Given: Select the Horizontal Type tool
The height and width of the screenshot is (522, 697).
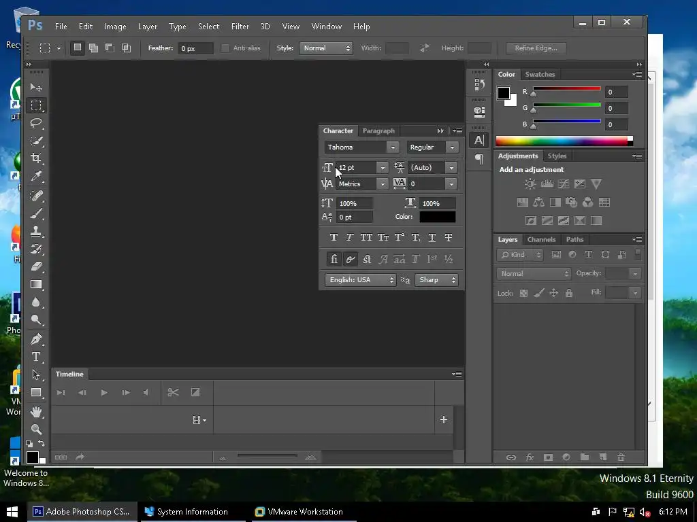Looking at the screenshot, I should (36, 357).
